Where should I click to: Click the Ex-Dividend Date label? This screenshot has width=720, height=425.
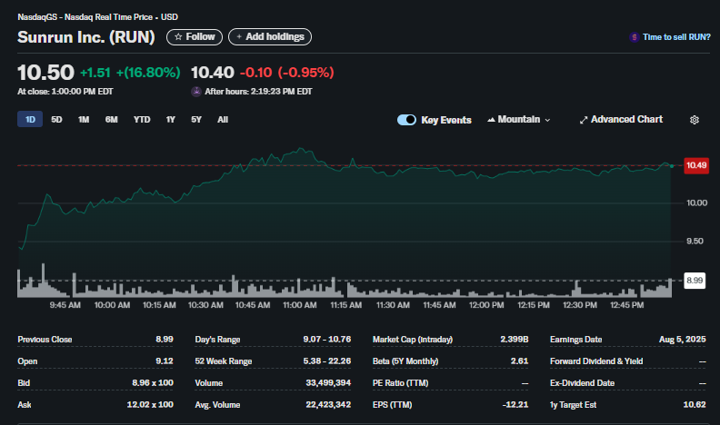(x=582, y=383)
